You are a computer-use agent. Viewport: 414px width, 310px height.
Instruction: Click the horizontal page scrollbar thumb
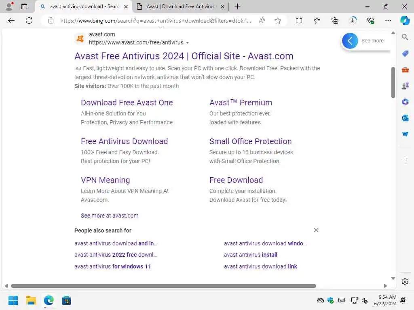pos(163,286)
